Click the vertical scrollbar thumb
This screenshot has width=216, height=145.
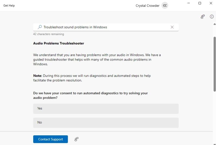[214, 64]
